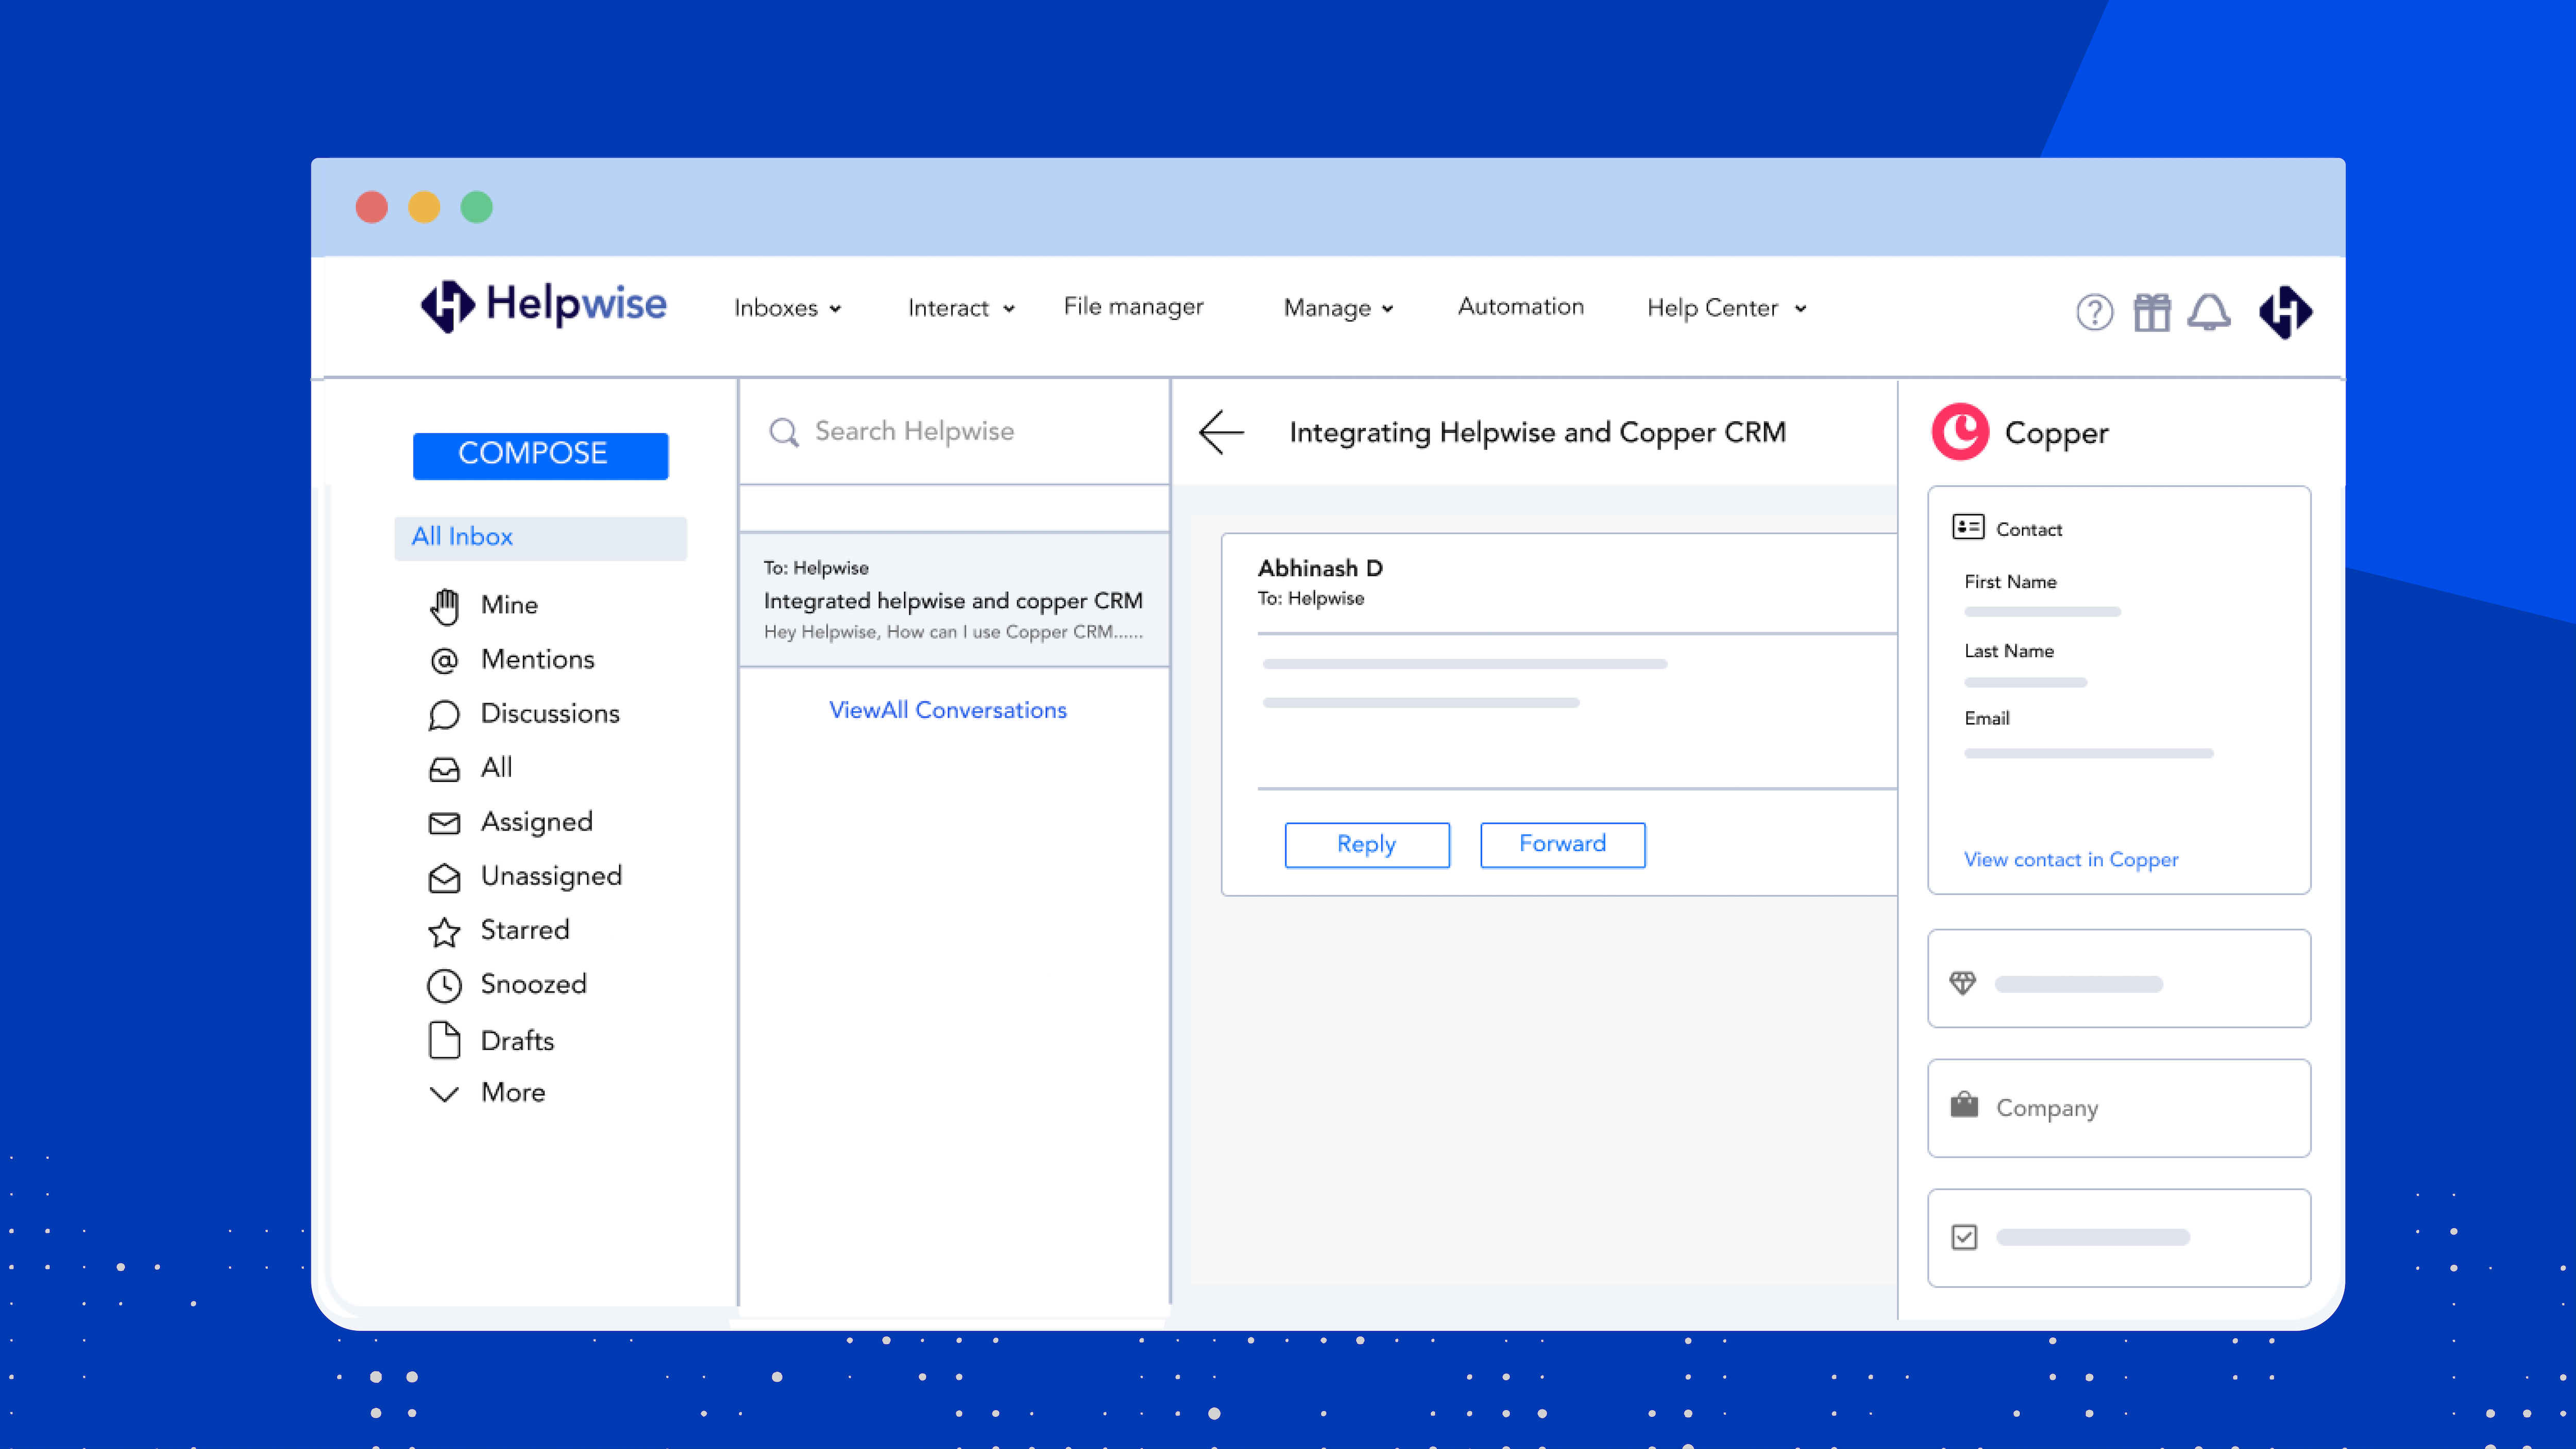The image size is (2576, 1449).
Task: Click the hand icon beside Mine
Action: coord(445,606)
